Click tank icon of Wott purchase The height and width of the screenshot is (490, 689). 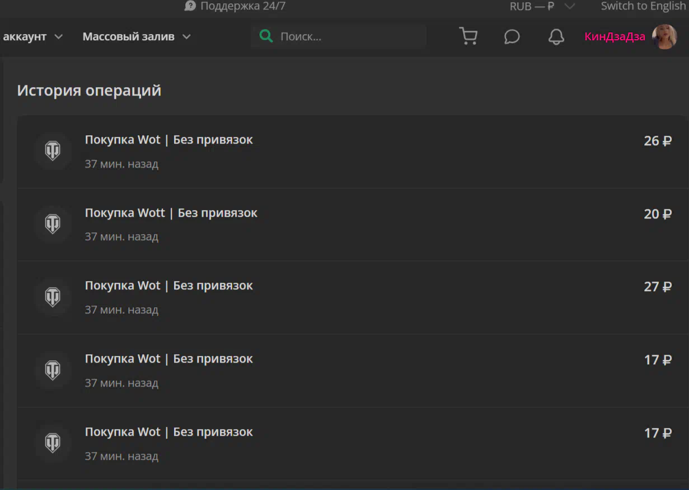pyautogui.click(x=53, y=224)
